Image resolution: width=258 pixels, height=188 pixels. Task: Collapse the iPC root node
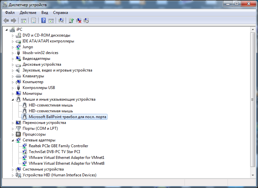point(6,30)
